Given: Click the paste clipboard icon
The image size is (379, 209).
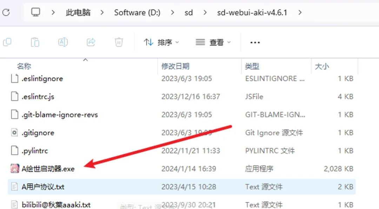Looking at the screenshot, I should tap(35, 42).
